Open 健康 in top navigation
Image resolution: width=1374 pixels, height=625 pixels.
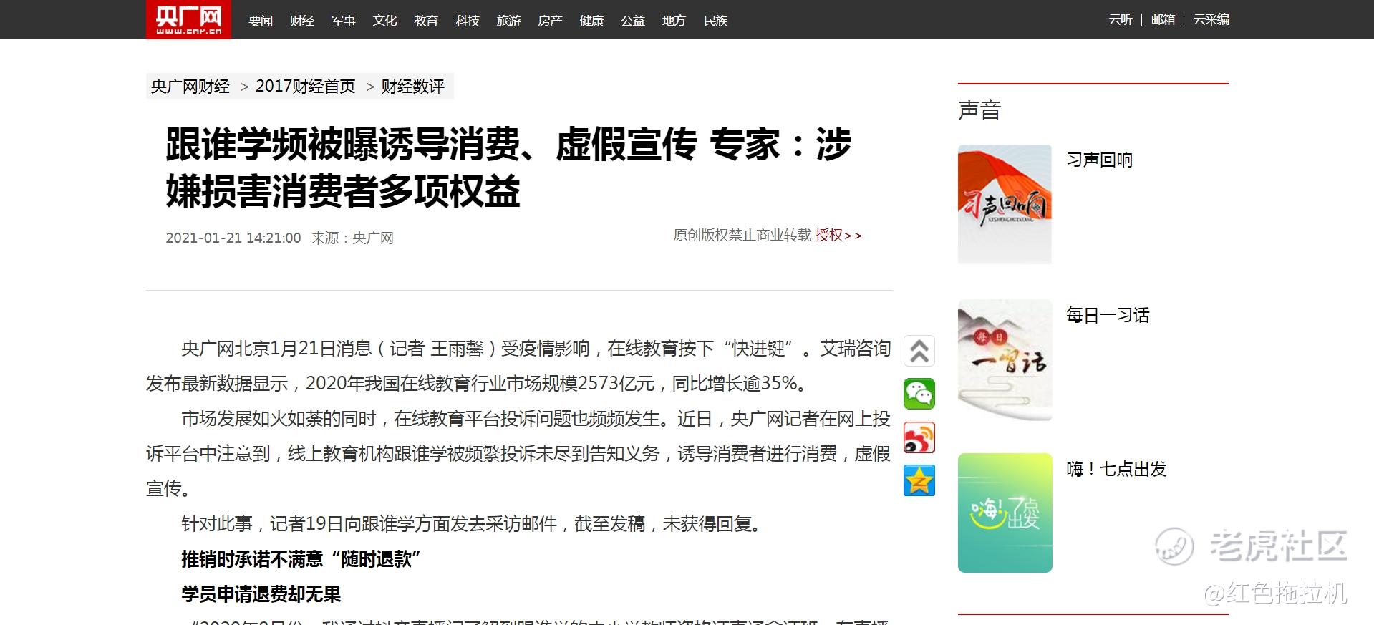[591, 21]
